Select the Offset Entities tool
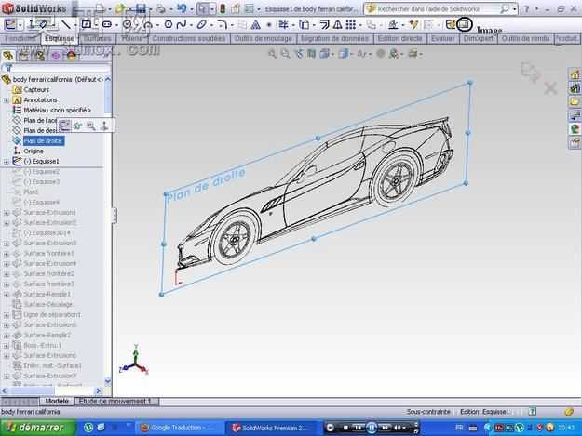Screen dimensions: 582x436 (324, 25)
